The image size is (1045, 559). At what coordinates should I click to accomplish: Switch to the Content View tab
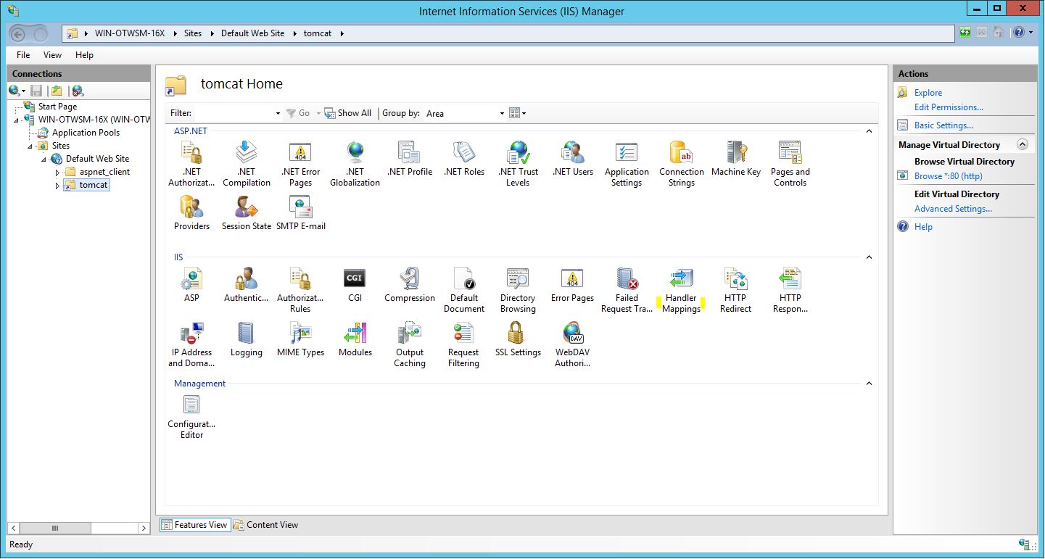point(265,525)
